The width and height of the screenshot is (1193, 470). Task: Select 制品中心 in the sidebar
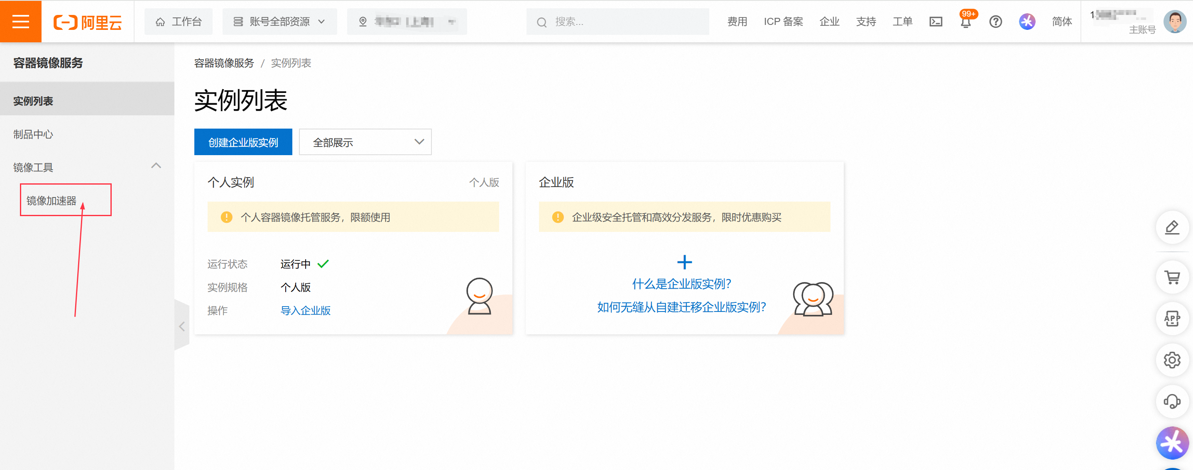[x=33, y=134]
